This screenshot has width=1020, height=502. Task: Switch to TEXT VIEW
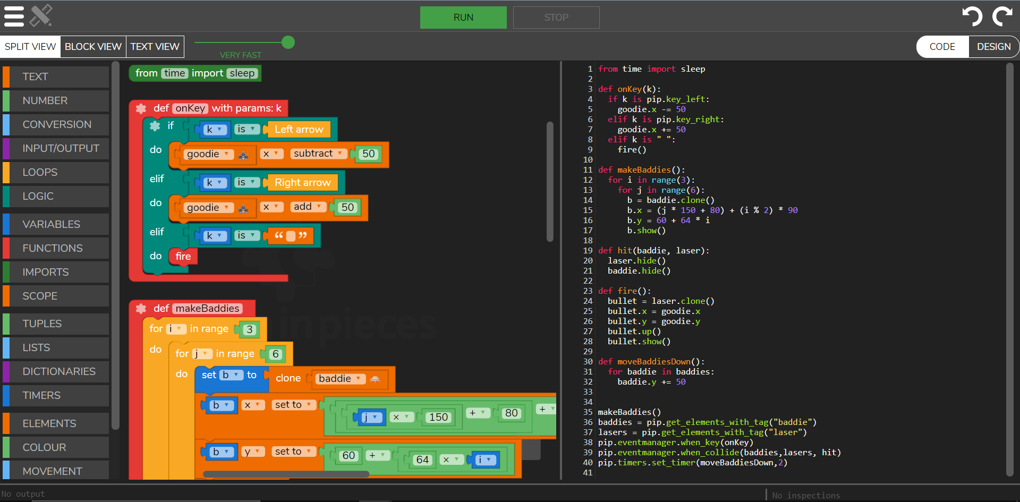click(x=154, y=46)
